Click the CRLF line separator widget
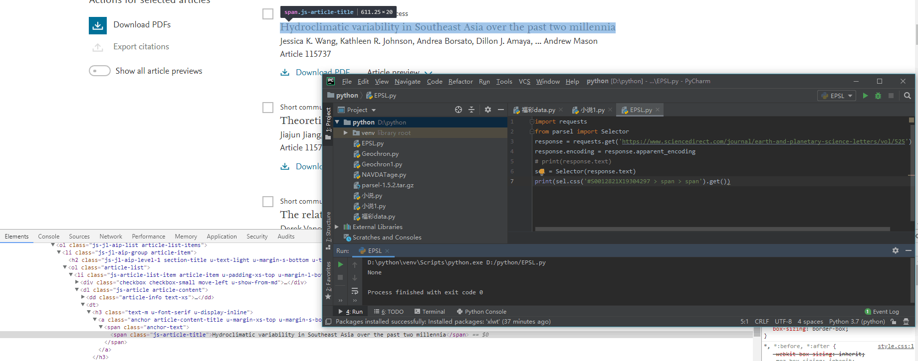 coord(762,322)
